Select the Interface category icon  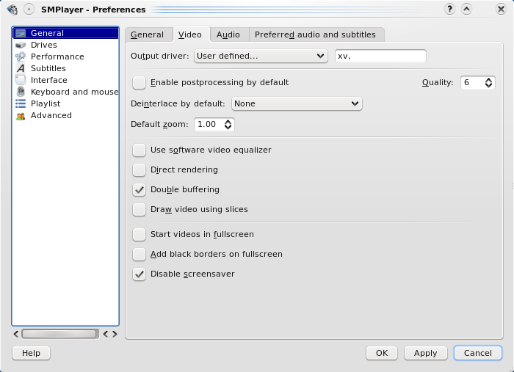coord(21,80)
